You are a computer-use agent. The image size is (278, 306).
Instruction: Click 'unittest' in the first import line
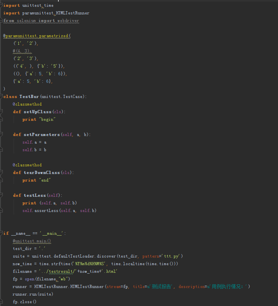(x=32, y=6)
